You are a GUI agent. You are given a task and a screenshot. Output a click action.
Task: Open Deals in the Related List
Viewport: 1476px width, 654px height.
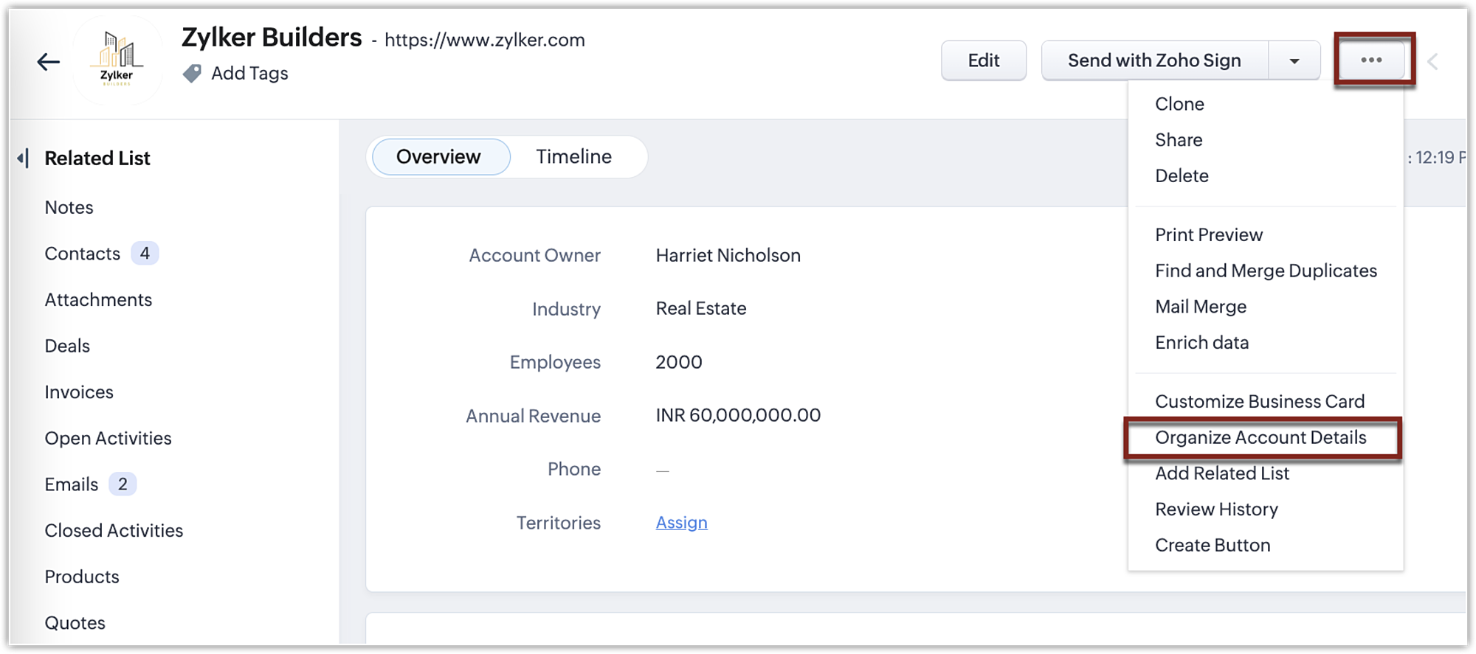(x=67, y=347)
